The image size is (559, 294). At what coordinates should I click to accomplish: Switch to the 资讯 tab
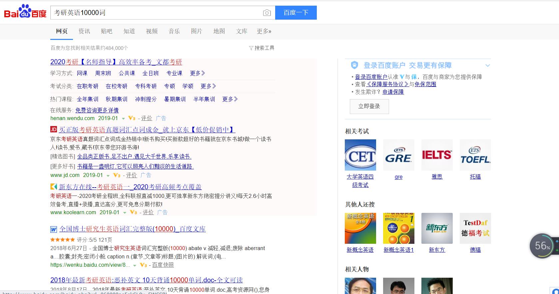pyautogui.click(x=84, y=31)
